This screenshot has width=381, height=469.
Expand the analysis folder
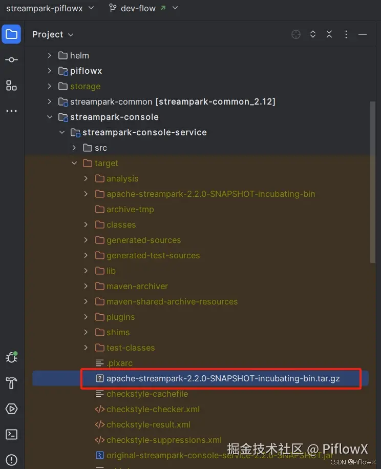point(86,178)
